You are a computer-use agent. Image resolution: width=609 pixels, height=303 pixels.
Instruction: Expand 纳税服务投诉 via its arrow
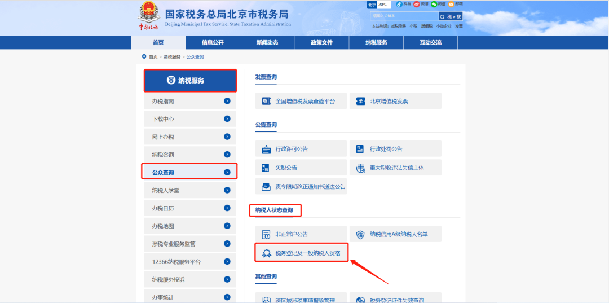227,279
